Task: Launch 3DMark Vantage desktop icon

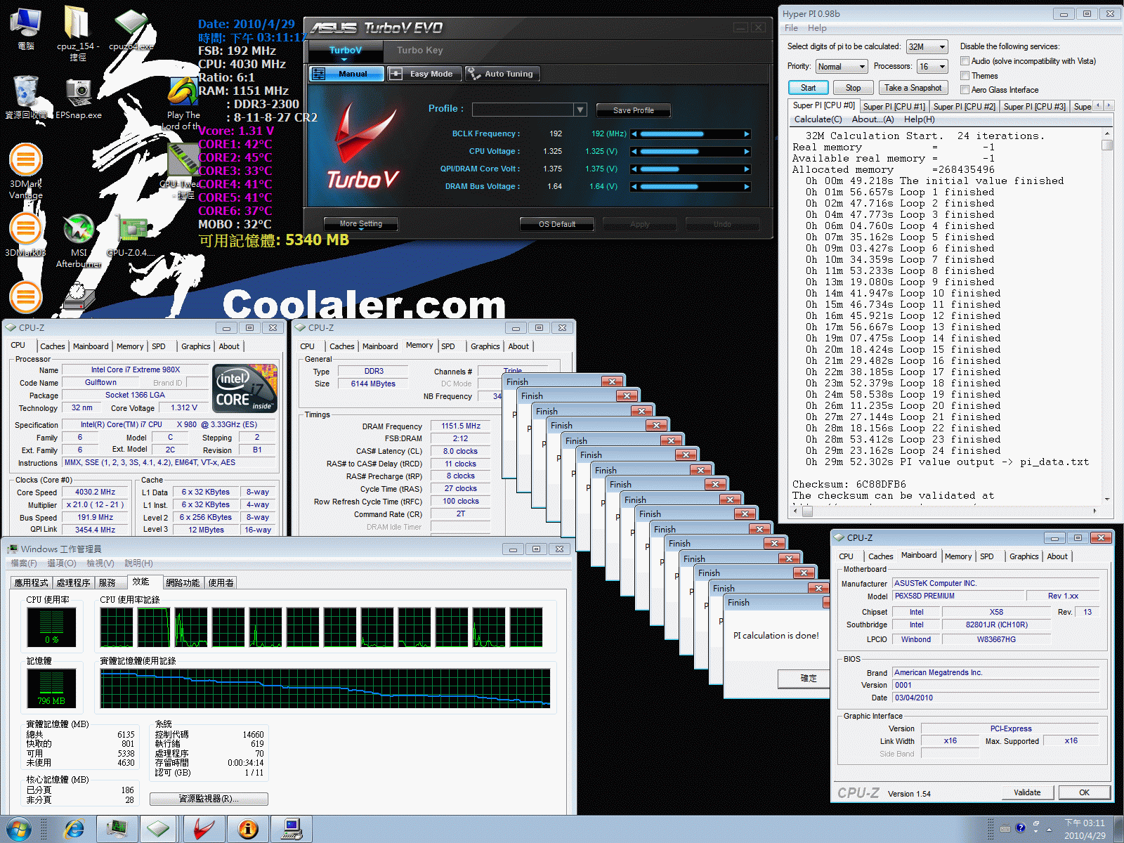Action: (x=26, y=171)
